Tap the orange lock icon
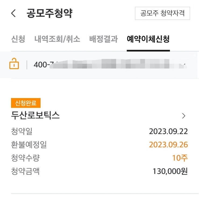 coord(14,65)
